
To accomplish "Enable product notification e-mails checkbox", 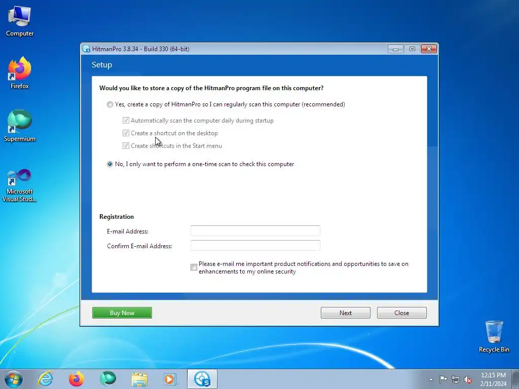I will [194, 267].
